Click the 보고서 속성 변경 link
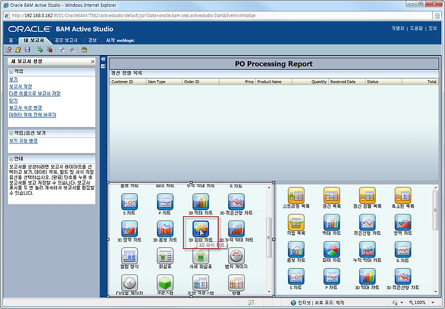This screenshot has width=445, height=309. pyautogui.click(x=25, y=108)
